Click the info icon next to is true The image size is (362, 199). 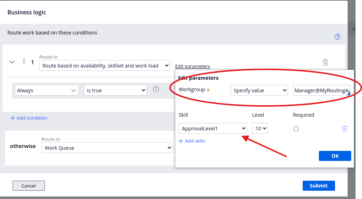[156, 90]
